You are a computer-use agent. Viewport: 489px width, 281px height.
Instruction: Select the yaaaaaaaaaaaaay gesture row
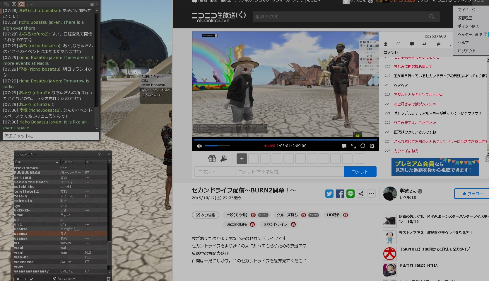[x=61, y=271]
